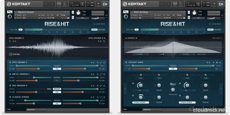230x115 pixels.
Task: Click the expand arrows icon in Big Swoosh 3 row
Action: tap(101, 85)
